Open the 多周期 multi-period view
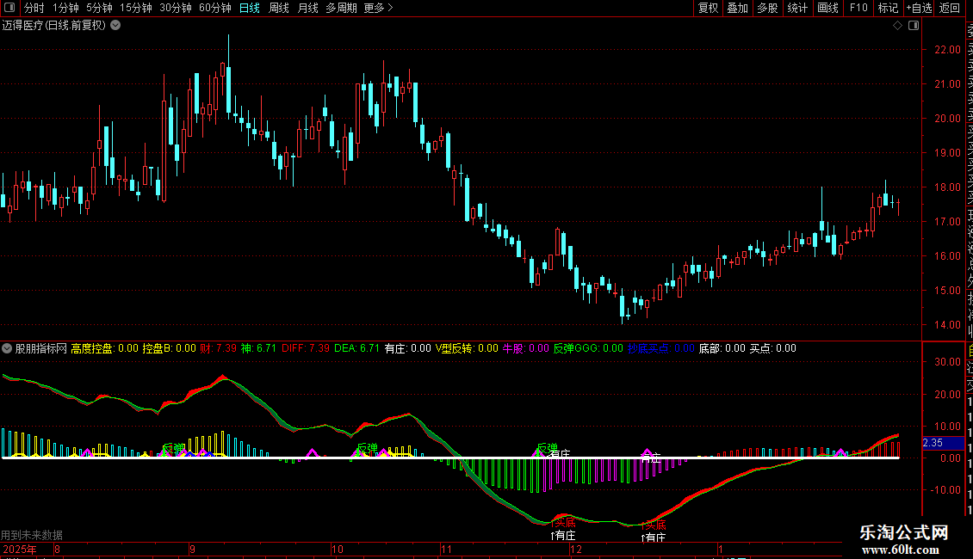The image size is (973, 559). pos(341,8)
